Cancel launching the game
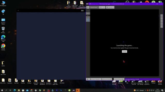The width and height of the screenshot is (165, 92). [124, 52]
